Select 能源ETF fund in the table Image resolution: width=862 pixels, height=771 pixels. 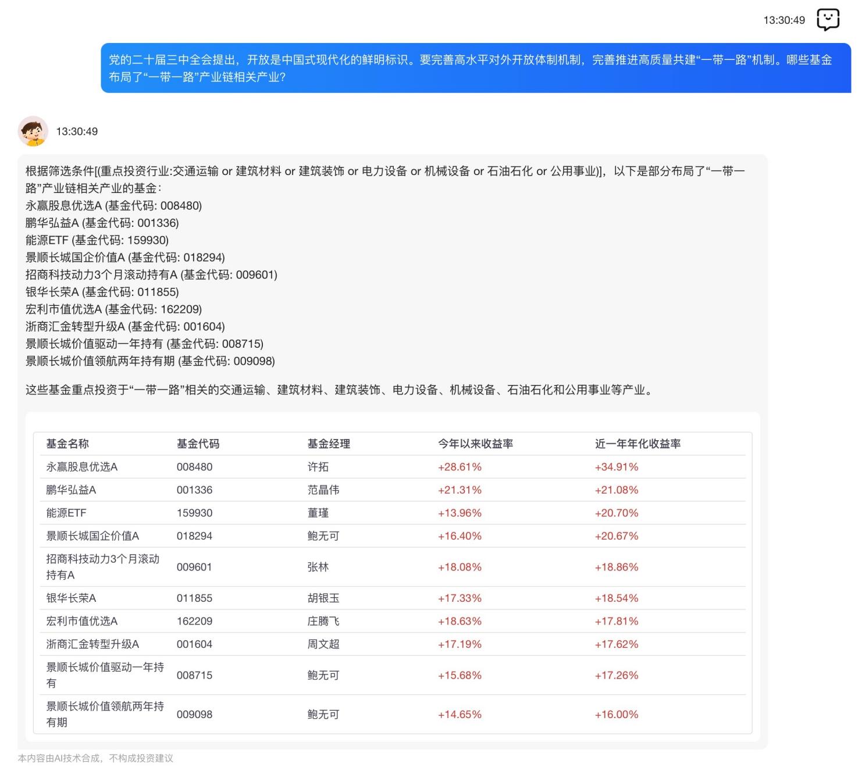coord(66,513)
